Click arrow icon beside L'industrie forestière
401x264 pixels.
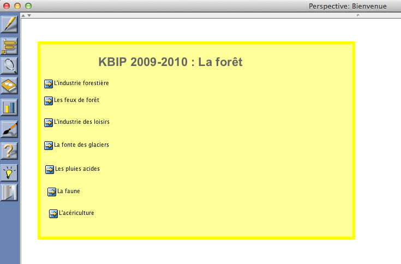point(49,83)
